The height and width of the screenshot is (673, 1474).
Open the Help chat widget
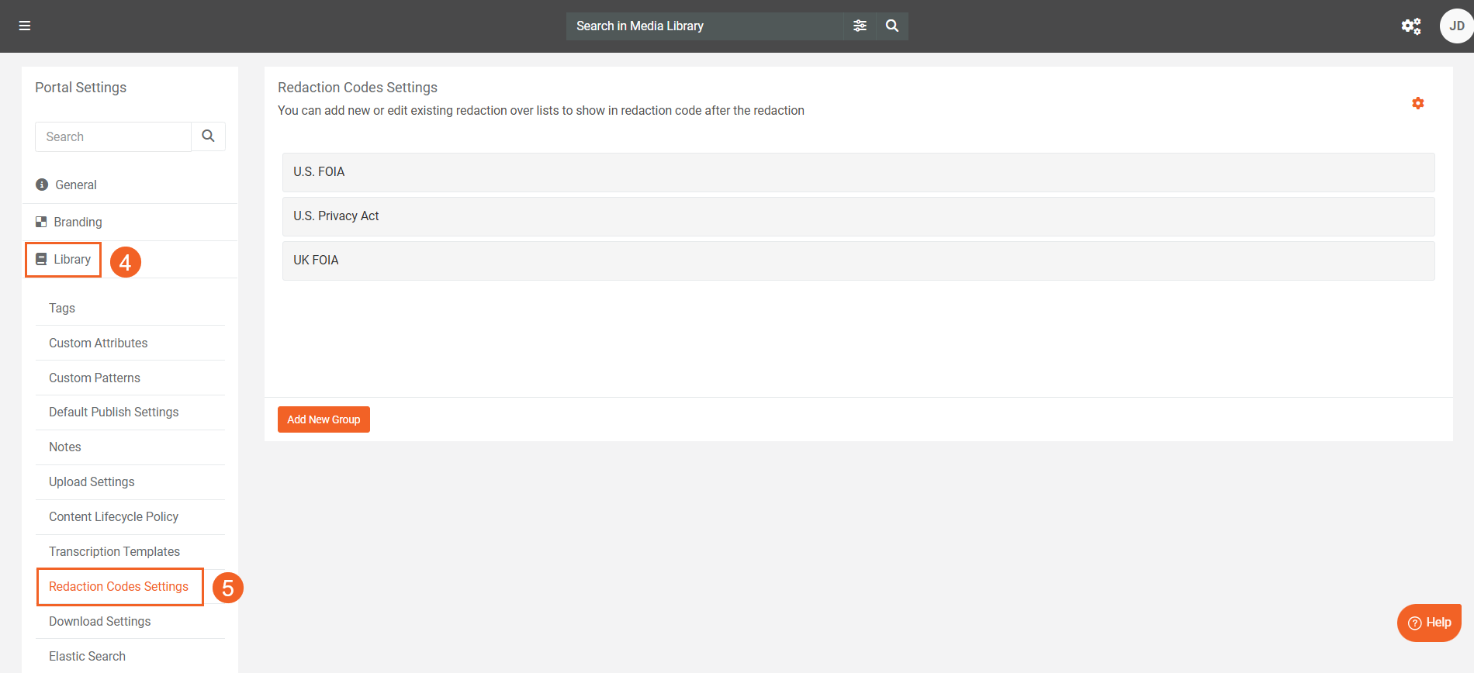pyautogui.click(x=1429, y=623)
